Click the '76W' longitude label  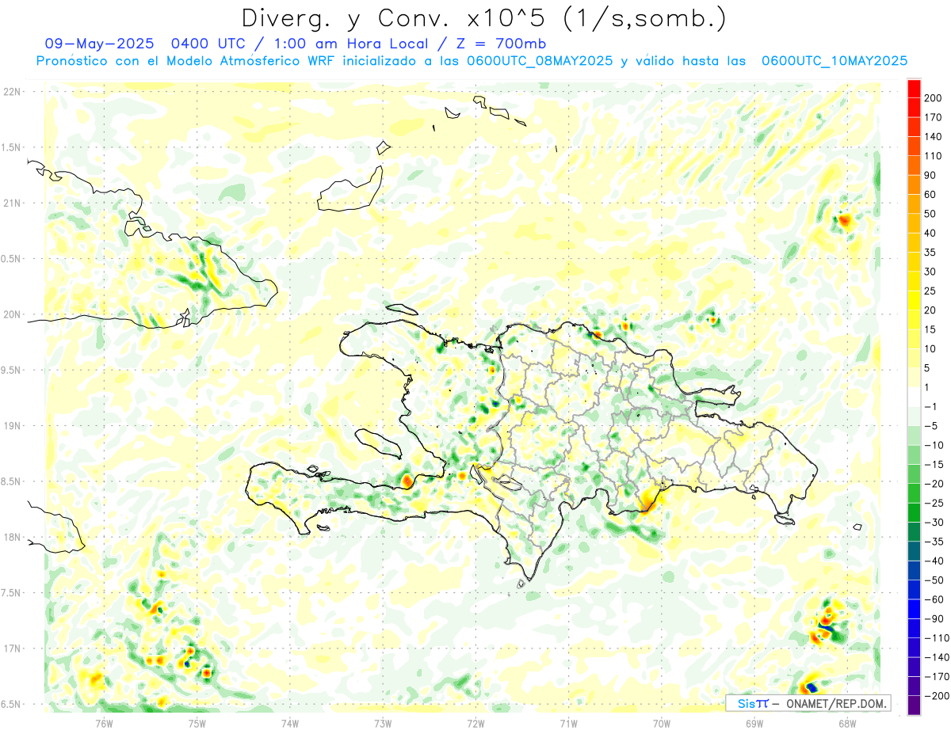[104, 723]
